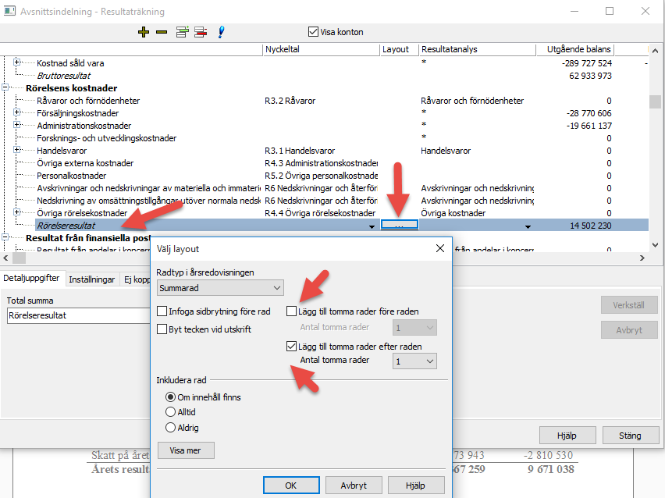Check Byt tecken vid utskrift
This screenshot has width=665, height=498.
click(x=162, y=329)
